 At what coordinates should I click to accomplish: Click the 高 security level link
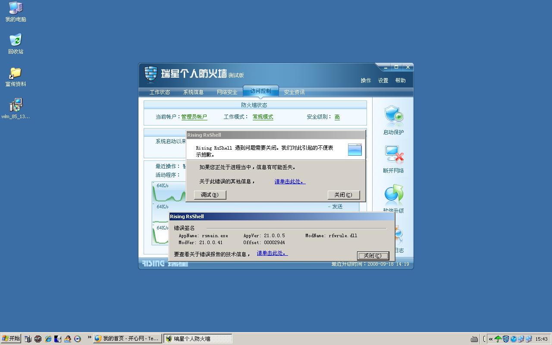pos(337,117)
